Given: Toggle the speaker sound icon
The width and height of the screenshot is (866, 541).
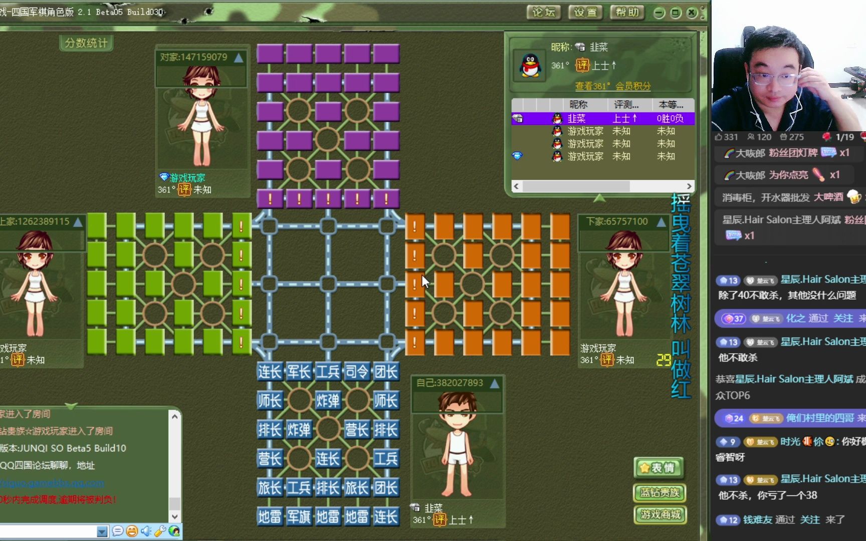Looking at the screenshot, I should (x=146, y=531).
